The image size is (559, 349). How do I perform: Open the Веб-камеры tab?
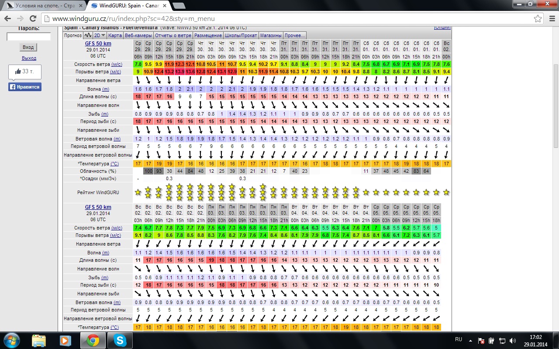click(x=138, y=35)
